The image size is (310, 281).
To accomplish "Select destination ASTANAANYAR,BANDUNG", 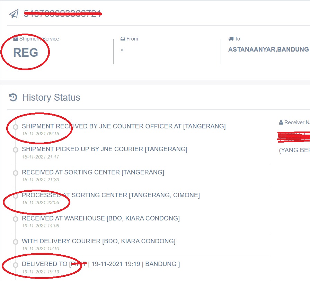I will point(268,49).
